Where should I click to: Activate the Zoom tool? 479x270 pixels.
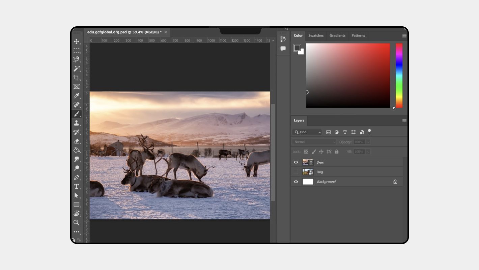(77, 222)
